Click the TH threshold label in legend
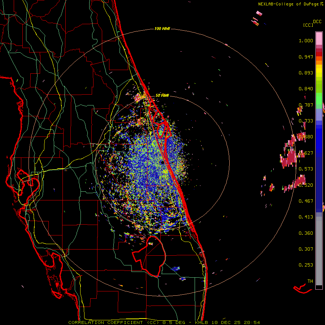 [310, 281]
